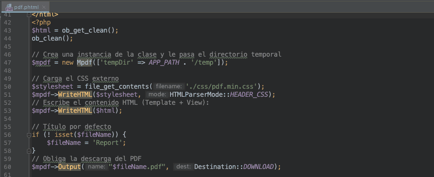Click the PHP file icon on tab
The width and height of the screenshot is (434, 177).
coord(9,7)
